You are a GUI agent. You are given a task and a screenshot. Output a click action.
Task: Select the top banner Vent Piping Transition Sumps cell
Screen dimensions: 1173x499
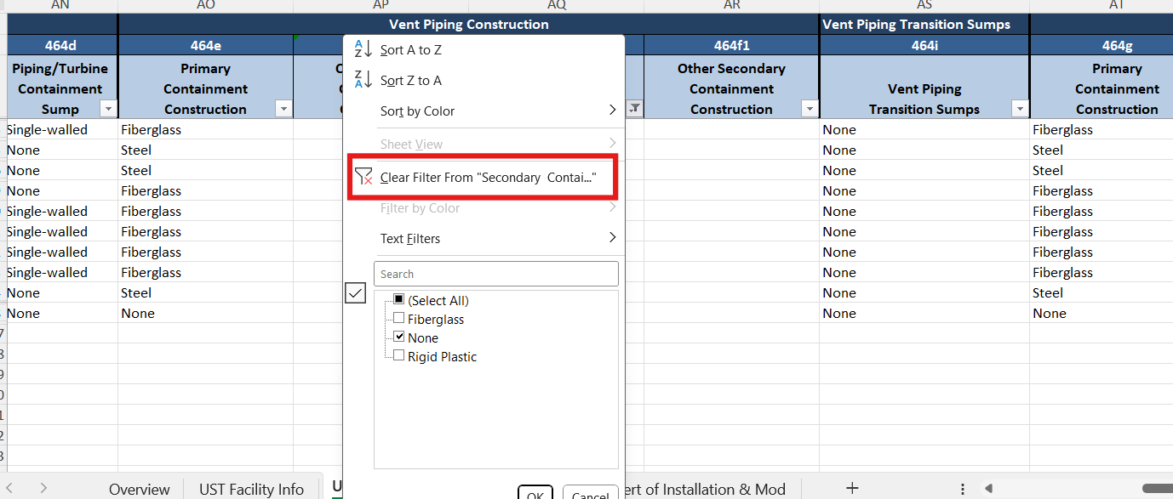coord(924,24)
